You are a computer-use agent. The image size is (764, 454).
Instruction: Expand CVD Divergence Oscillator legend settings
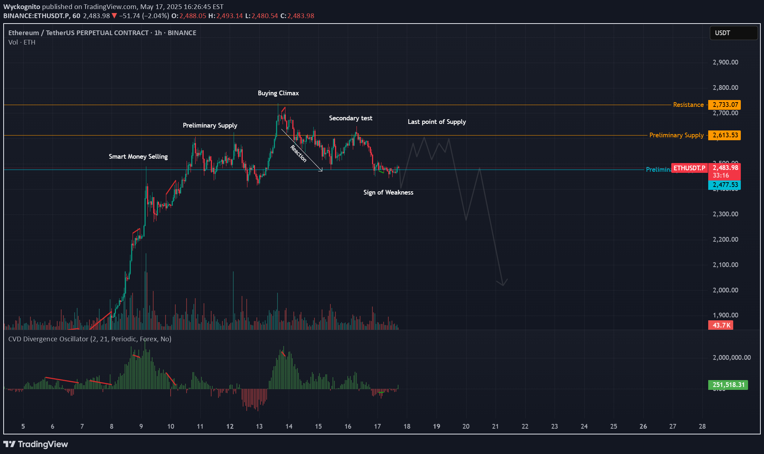[x=89, y=339]
